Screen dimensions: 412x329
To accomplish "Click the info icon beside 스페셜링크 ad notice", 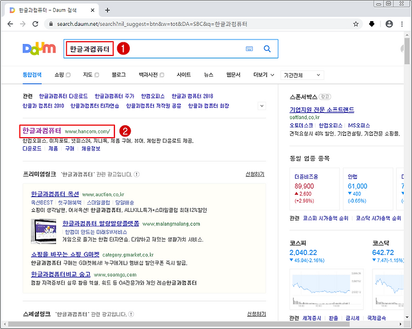I will [131, 314].
